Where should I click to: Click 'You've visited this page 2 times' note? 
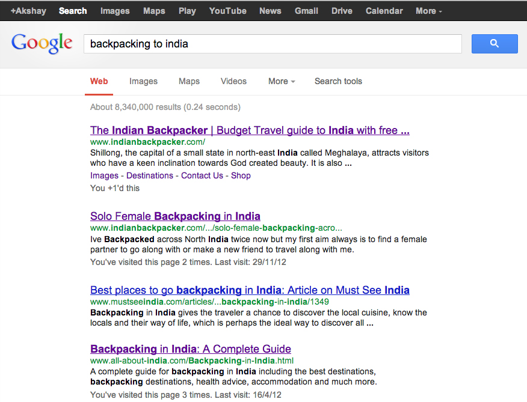tap(188, 262)
